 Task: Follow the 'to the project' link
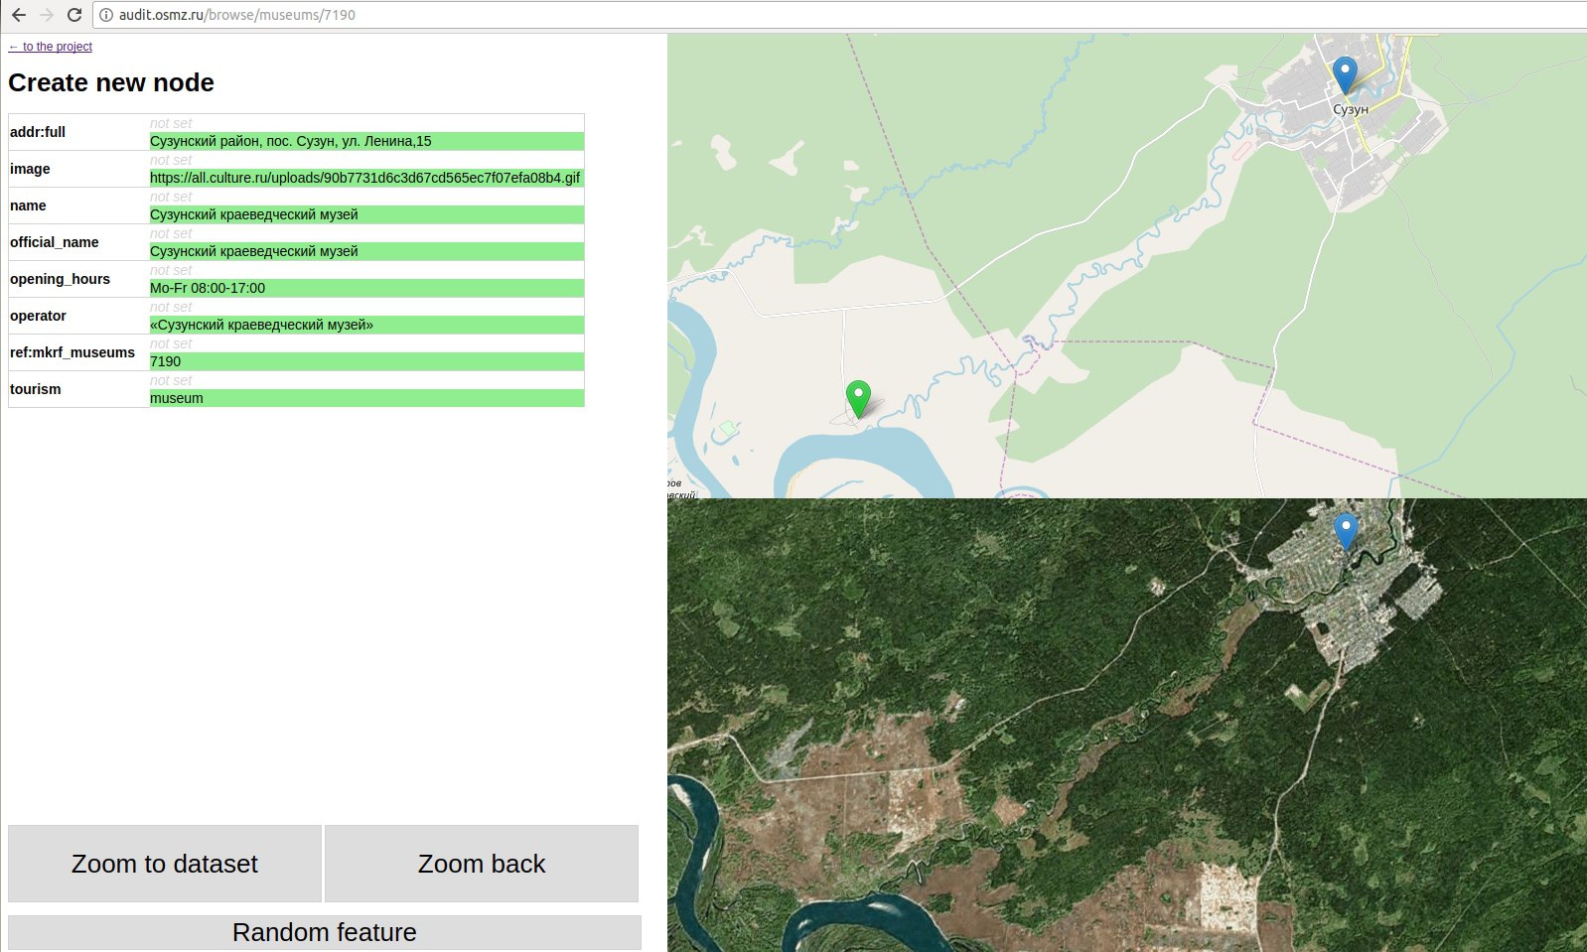click(x=51, y=47)
